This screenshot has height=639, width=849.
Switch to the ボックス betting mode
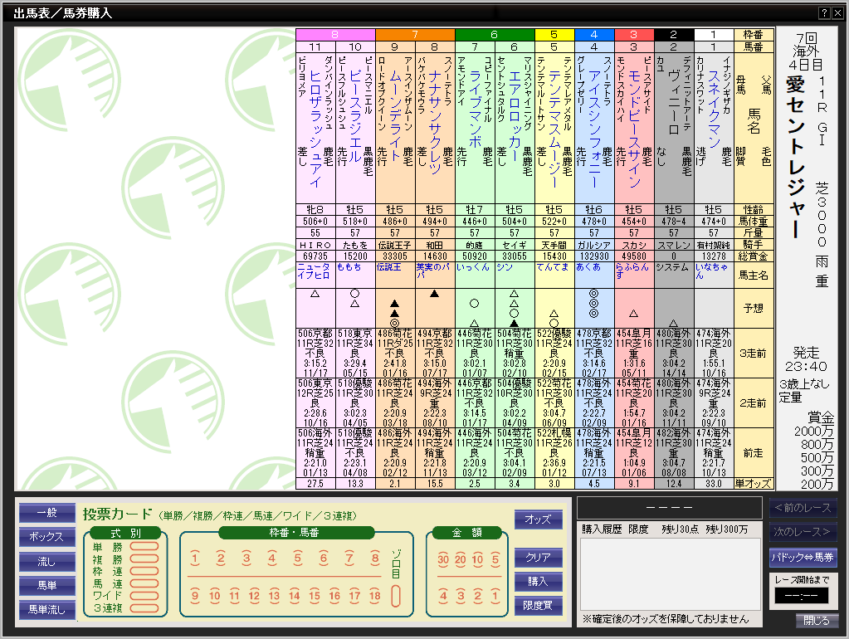click(47, 537)
